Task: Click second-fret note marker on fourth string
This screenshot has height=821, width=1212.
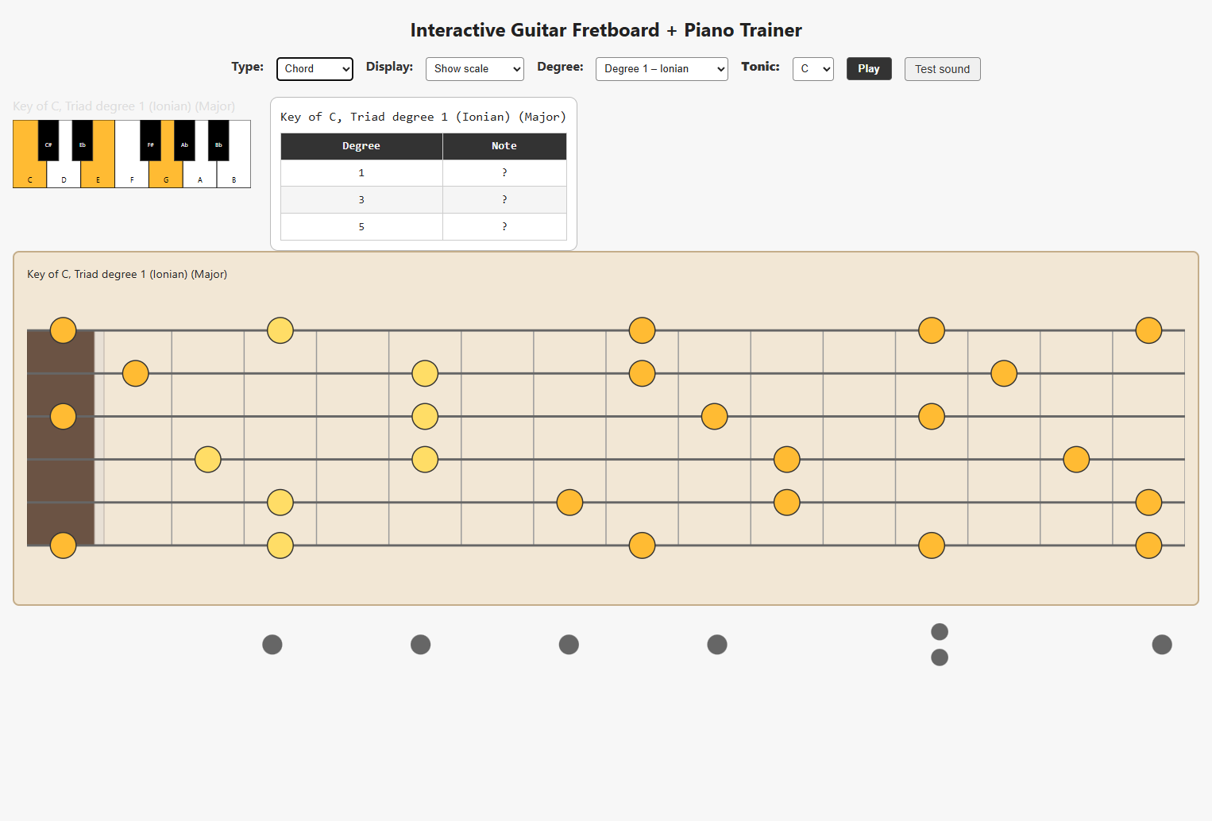Action: pos(208,459)
